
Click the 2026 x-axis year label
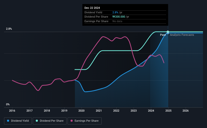click(x=186, y=111)
